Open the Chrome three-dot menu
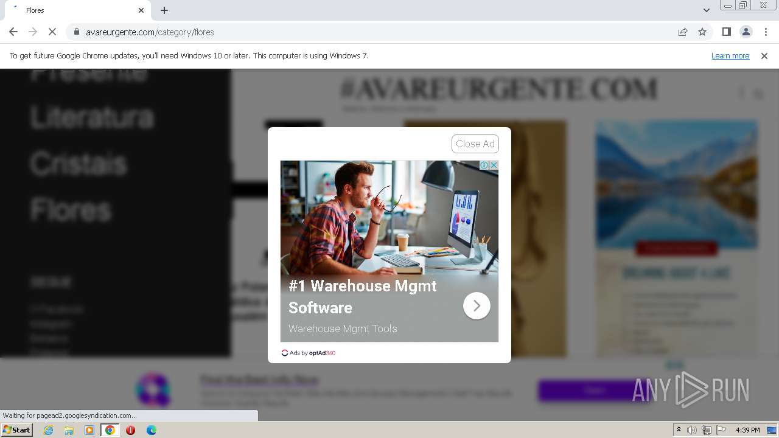Viewport: 779px width, 438px height. pyautogui.click(x=765, y=32)
